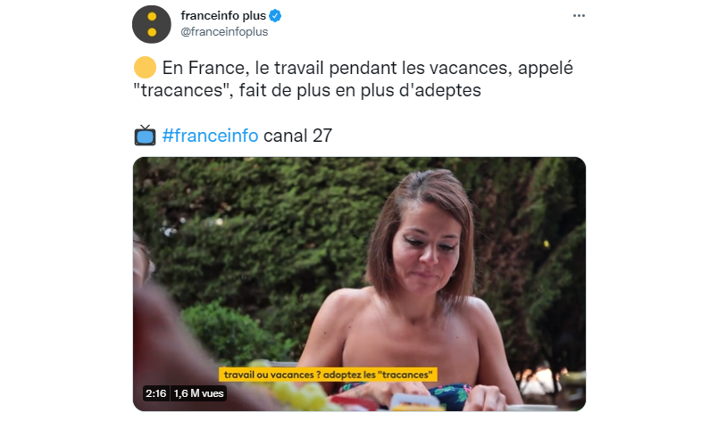This screenshot has width=701, height=421.
Task: Click the yellow "travail ou vacances ?" caption banner
Action: [x=328, y=375]
